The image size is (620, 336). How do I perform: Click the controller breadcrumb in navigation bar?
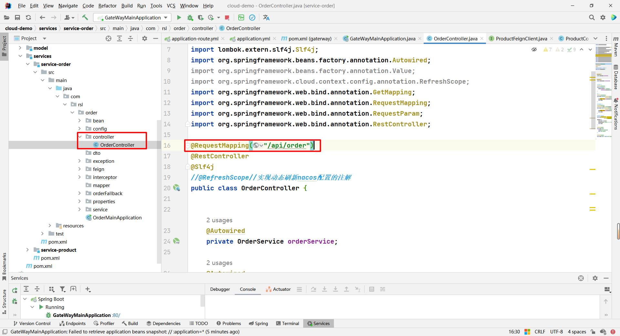pyautogui.click(x=202, y=28)
